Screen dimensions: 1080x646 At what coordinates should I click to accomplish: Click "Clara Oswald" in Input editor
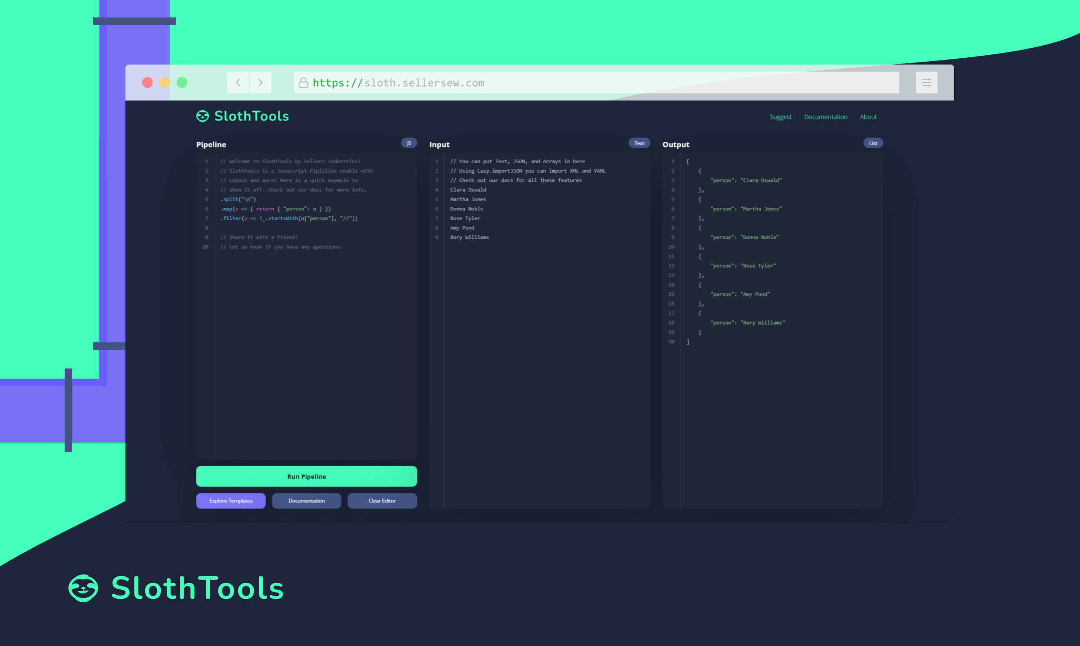[x=468, y=190]
